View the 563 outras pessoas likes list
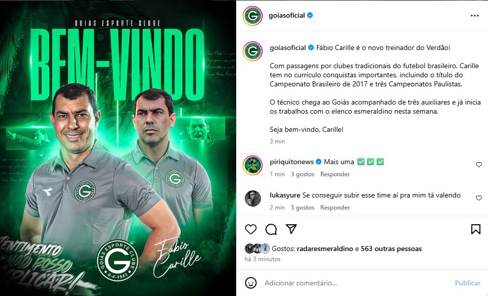This screenshot has height=296, width=488. click(391, 249)
